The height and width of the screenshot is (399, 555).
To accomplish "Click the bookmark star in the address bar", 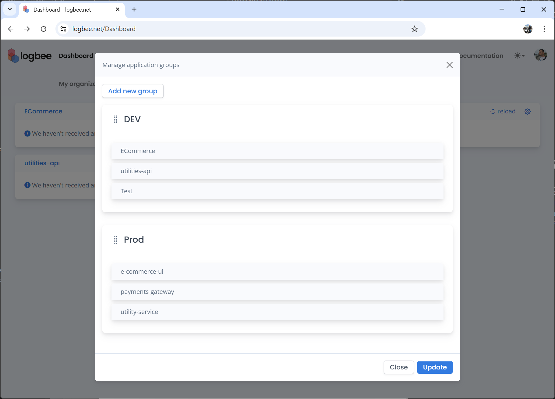I will [414, 29].
